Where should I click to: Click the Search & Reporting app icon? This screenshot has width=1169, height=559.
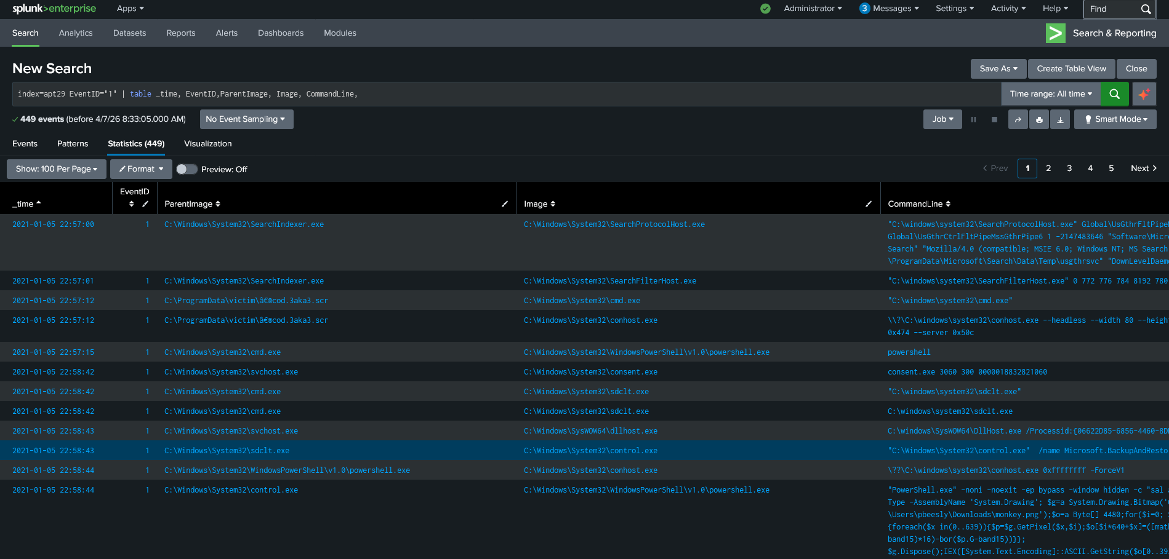[x=1056, y=33]
